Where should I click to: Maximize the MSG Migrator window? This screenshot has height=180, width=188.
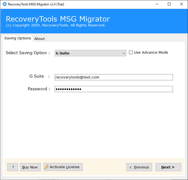tap(169, 4)
